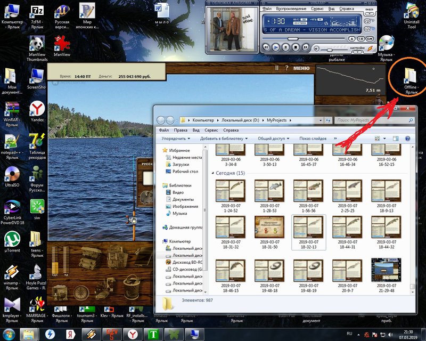This screenshot has width=426, height=341.
Task: Click the RU language indicator in tray
Action: tap(350, 334)
